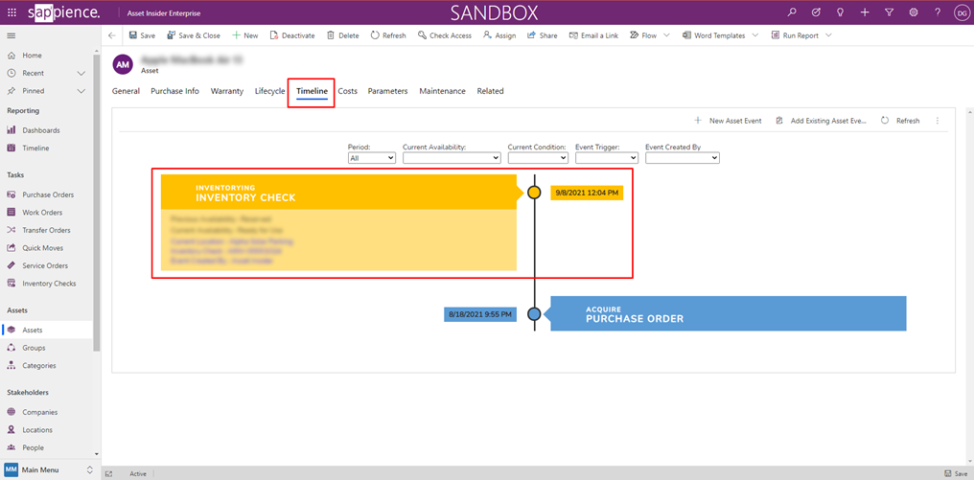Click the blue Purchase Order event banner
This screenshot has height=480, width=974.
[729, 314]
